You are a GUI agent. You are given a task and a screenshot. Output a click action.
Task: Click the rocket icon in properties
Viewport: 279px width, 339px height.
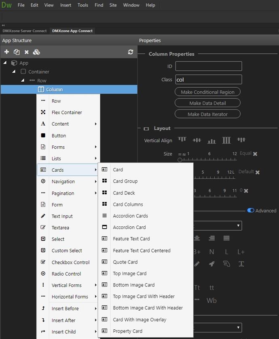212,263
